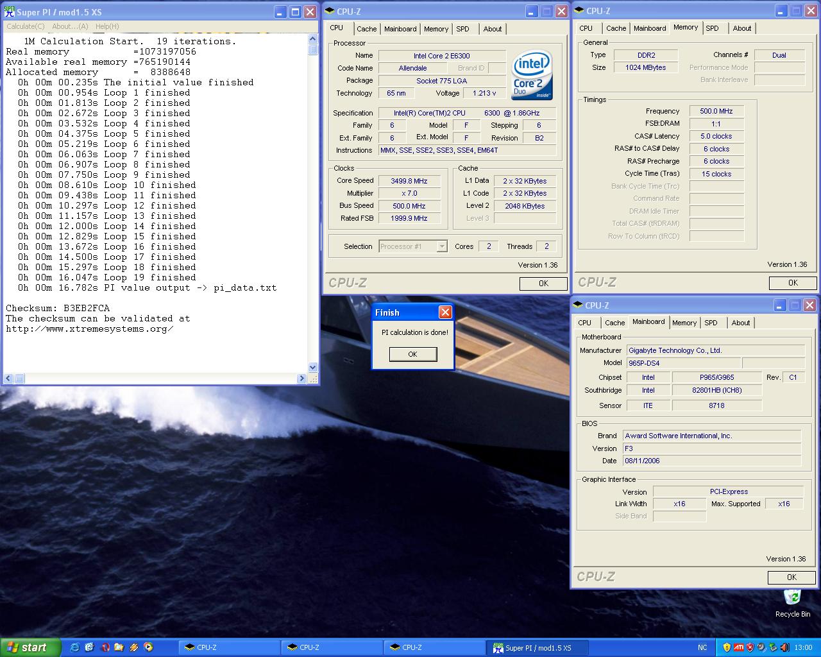Image resolution: width=821 pixels, height=657 pixels.
Task: Switch to Cache tab in the Memory-tab CPU-Z window
Action: pyautogui.click(x=616, y=28)
